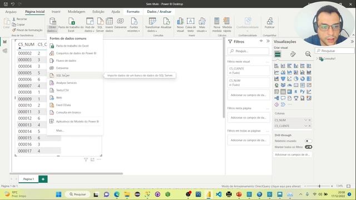Open more options ellipsis below table
Screen dimensions: 356x200
[99, 159]
